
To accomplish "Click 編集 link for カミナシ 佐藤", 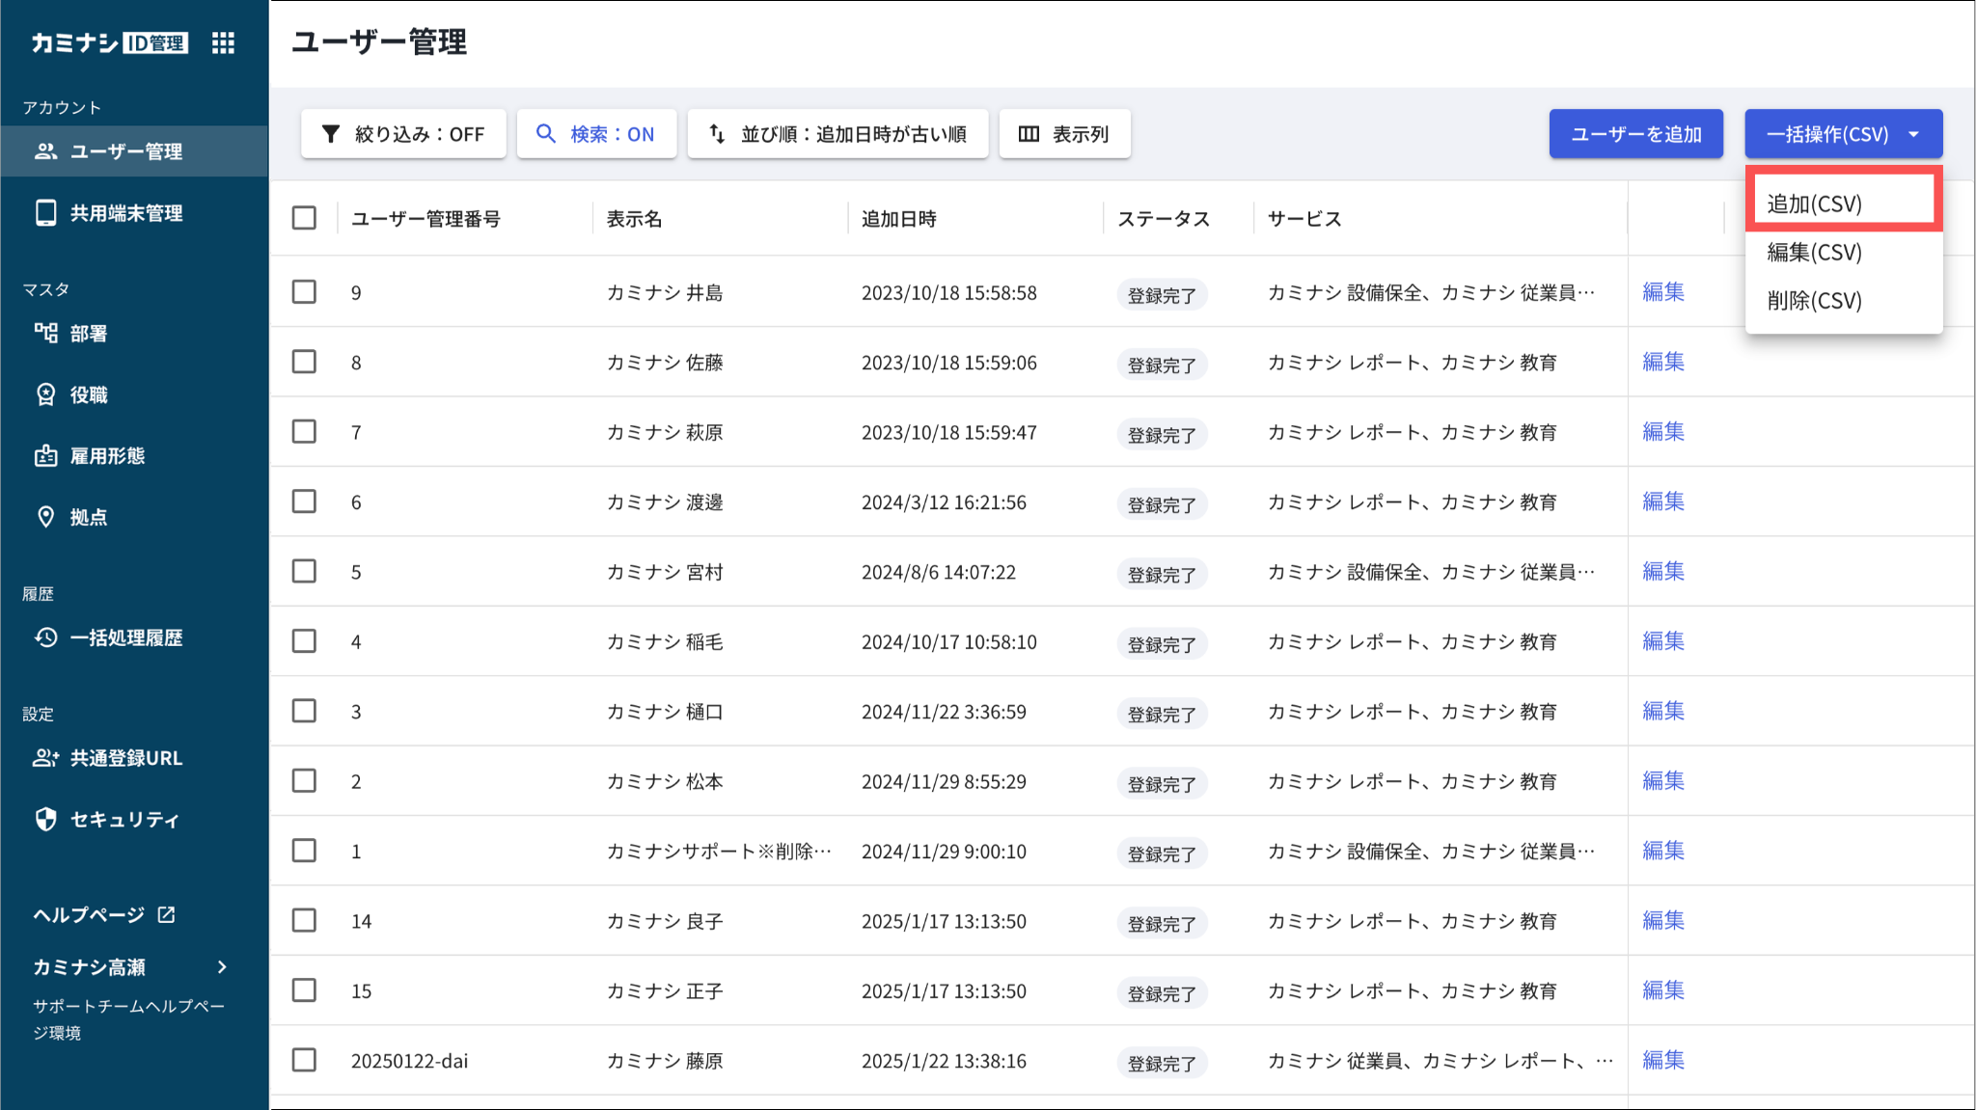I will [1662, 362].
